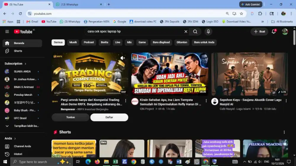Image resolution: width=296 pixels, height=166 pixels.
Task: Open Chrome's three-dot menu
Action: (x=291, y=14)
